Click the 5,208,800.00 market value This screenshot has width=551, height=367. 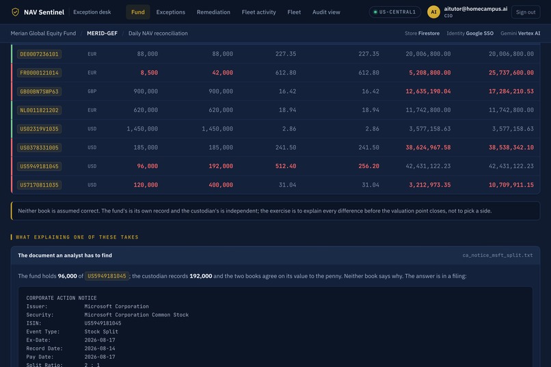point(430,72)
